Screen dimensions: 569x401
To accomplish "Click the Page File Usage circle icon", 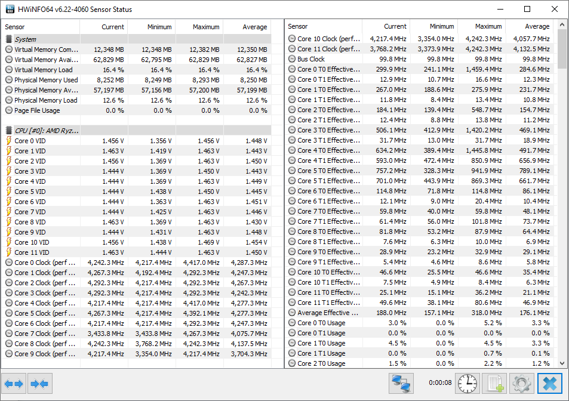I will (9, 110).
